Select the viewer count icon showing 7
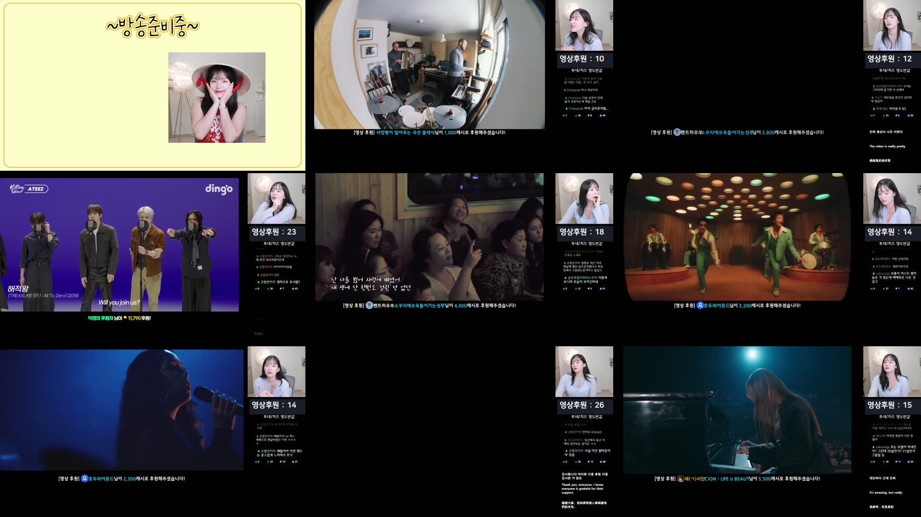The image size is (921, 517). click(564, 115)
